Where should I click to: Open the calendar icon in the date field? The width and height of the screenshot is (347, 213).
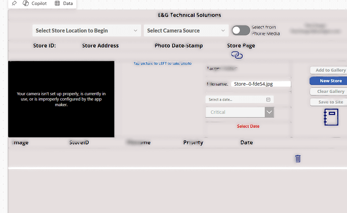[x=268, y=99]
